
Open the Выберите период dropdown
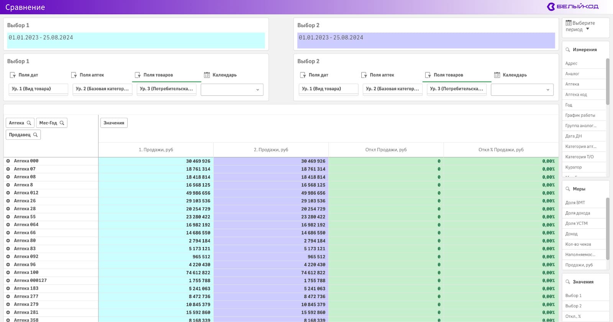tap(585, 26)
